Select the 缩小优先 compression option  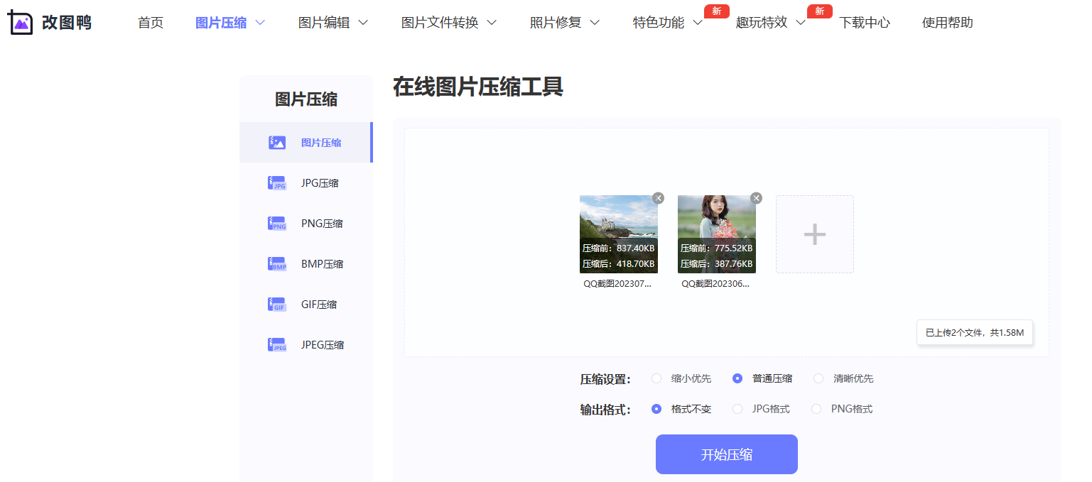click(656, 378)
